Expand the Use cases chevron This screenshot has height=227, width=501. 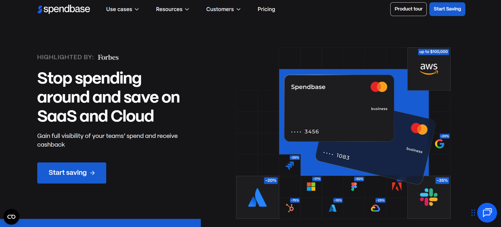pos(137,9)
